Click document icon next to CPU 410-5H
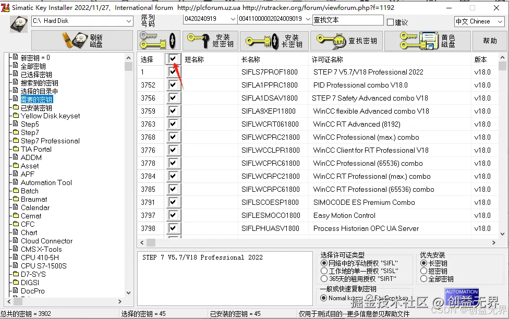The image size is (509, 319). coord(16,257)
